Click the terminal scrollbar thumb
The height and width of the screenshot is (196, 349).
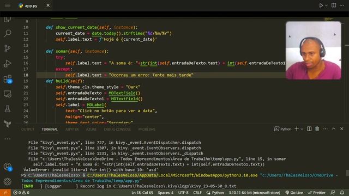[347, 173]
